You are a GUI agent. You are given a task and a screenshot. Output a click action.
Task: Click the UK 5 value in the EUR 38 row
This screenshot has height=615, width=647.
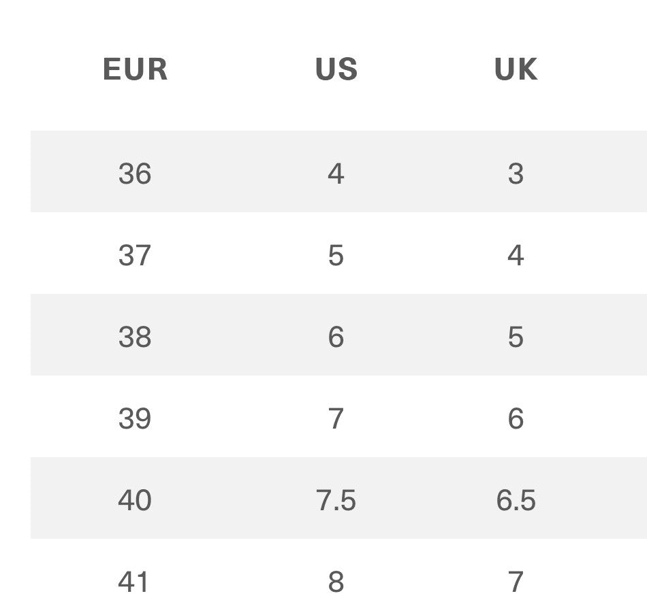click(516, 337)
